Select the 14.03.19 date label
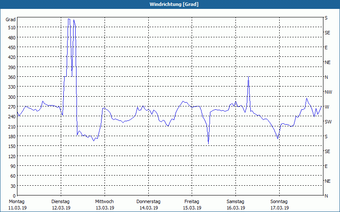This screenshot has height=212, width=340. [149, 208]
